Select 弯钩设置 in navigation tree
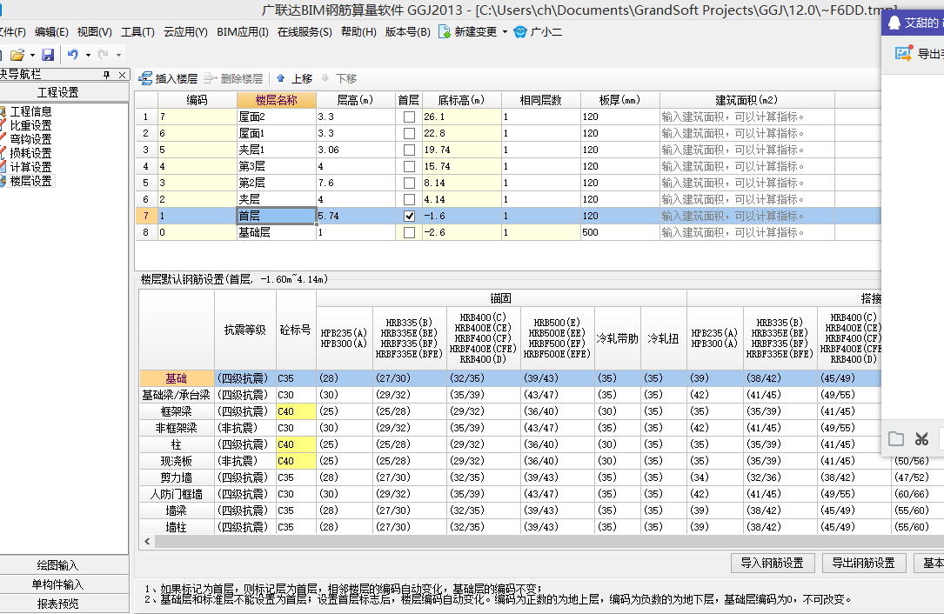This screenshot has height=614, width=944. (30, 139)
